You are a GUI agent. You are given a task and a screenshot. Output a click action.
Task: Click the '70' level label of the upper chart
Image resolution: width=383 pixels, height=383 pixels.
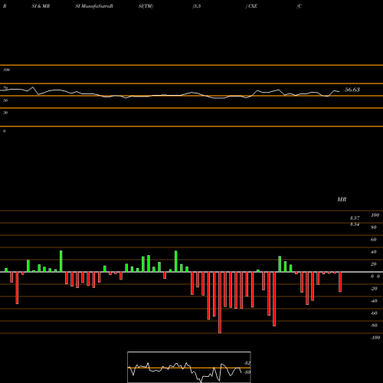[x=5, y=88]
